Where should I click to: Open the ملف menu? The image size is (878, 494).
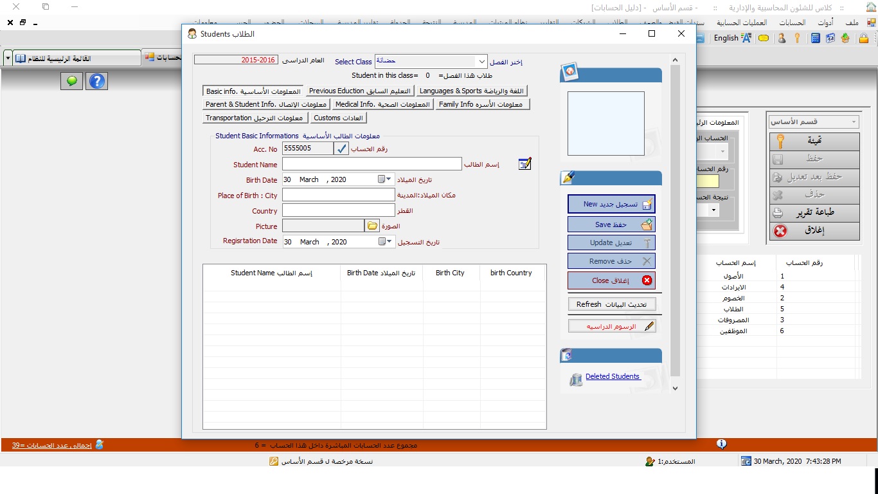(x=852, y=23)
